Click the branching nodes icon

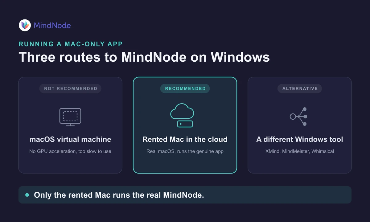[298, 117]
